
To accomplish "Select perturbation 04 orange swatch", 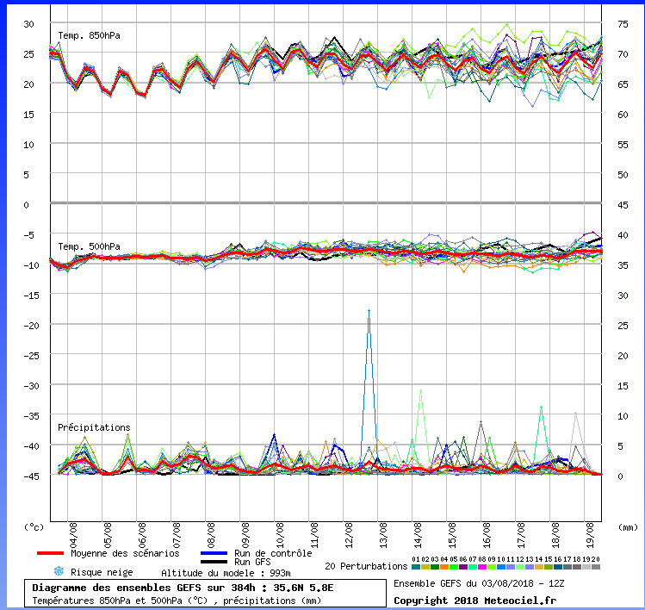I will pos(444,567).
